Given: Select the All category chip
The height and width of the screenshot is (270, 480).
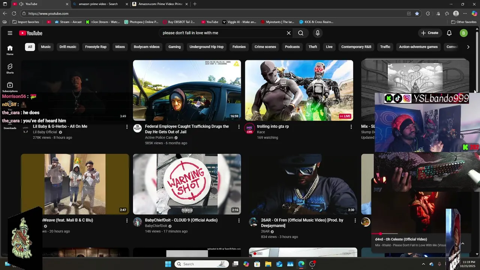Looking at the screenshot, I should click(x=30, y=47).
